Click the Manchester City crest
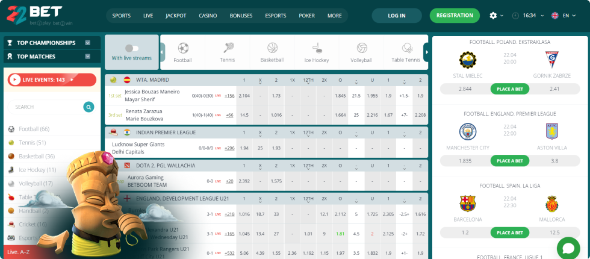This screenshot has height=259, width=590. (x=468, y=132)
